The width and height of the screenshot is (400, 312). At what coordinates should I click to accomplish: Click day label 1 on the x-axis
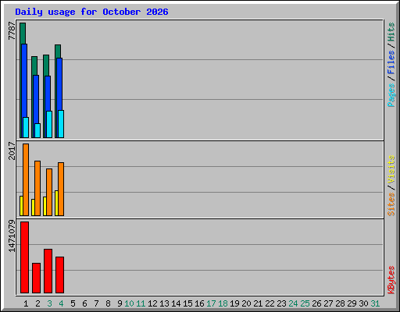[26, 303]
